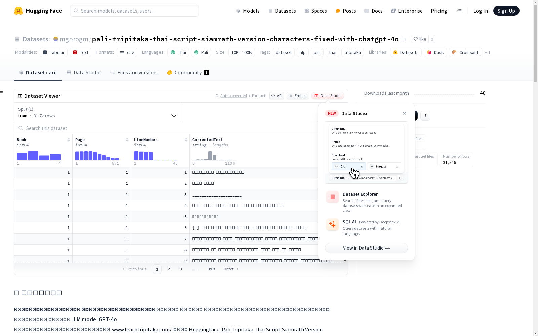This screenshot has height=336, width=538.
Task: Sort by the LineNumber column
Action: tap(186, 140)
